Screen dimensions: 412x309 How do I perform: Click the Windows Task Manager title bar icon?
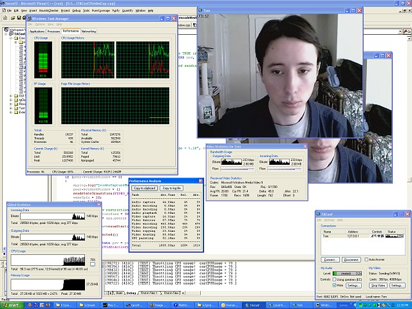click(x=30, y=19)
